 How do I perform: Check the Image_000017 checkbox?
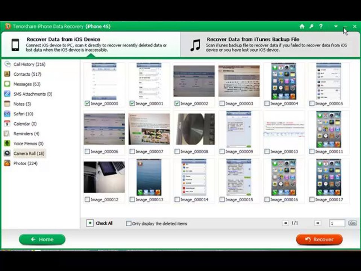312,199
